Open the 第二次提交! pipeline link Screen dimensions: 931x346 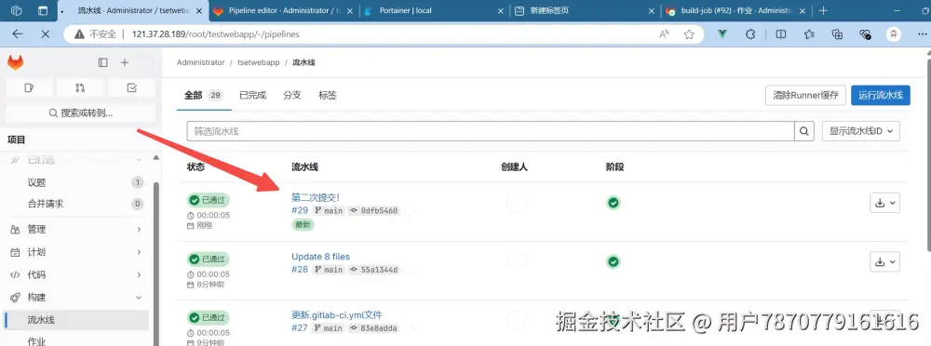(x=316, y=197)
